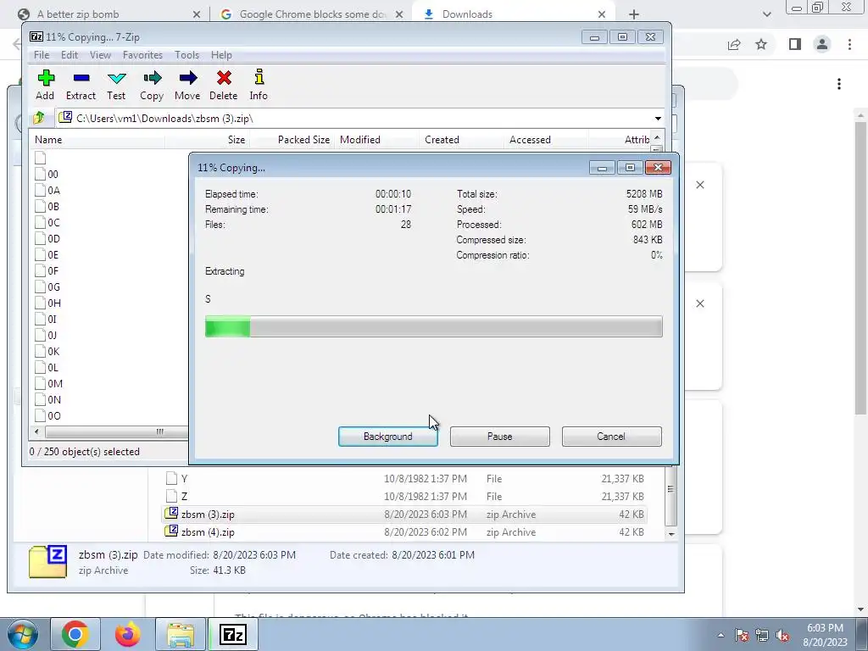The width and height of the screenshot is (868, 651).
Task: Open the Downloads page three-dot menu
Action: [839, 84]
